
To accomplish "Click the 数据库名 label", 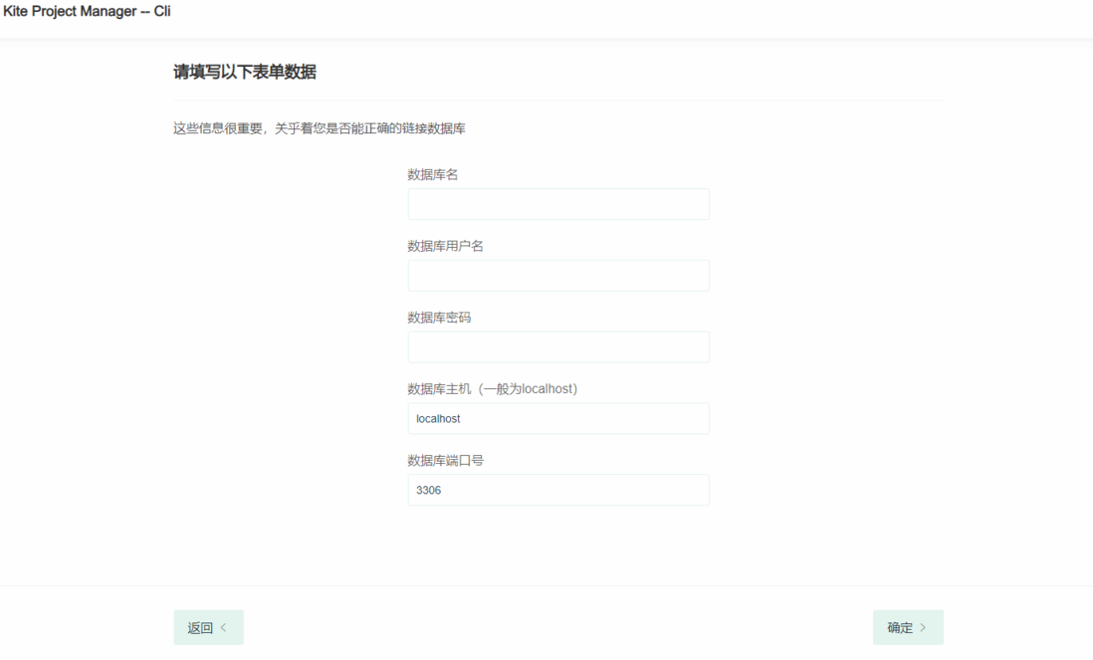I will (x=433, y=174).
